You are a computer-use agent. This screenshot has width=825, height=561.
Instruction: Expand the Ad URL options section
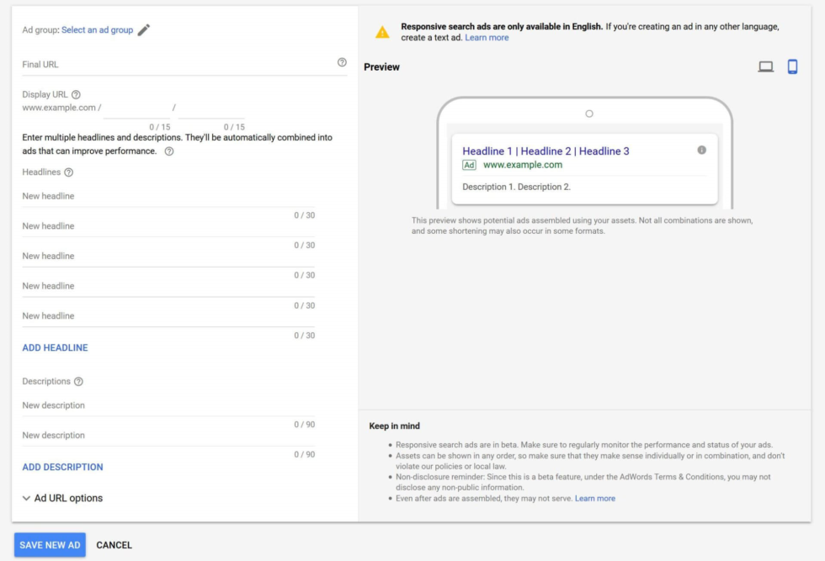click(x=62, y=498)
